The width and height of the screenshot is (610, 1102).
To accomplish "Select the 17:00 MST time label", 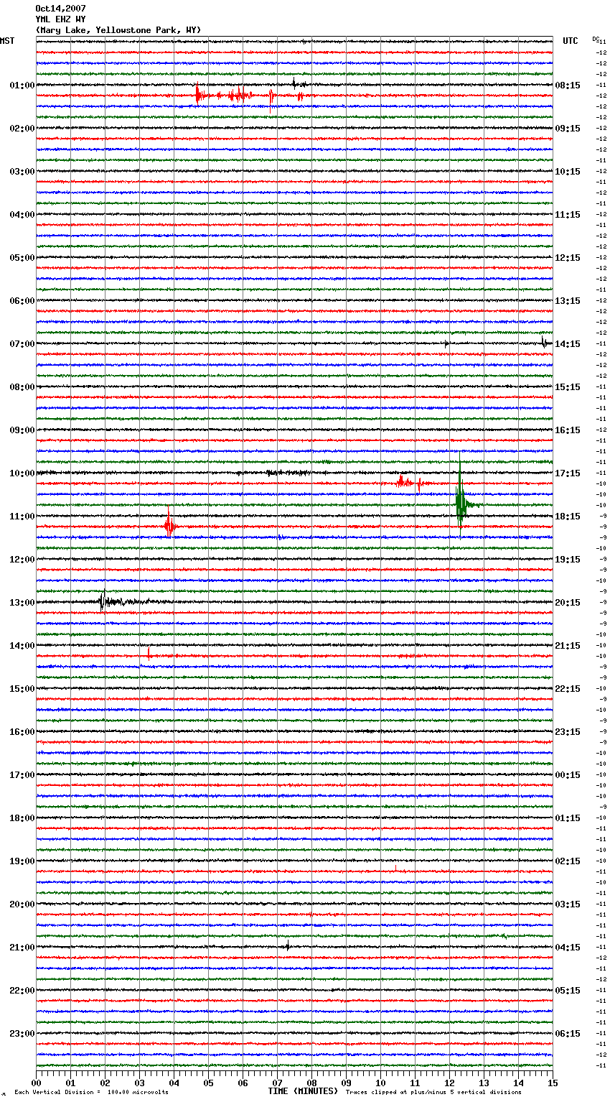I will (x=22, y=775).
